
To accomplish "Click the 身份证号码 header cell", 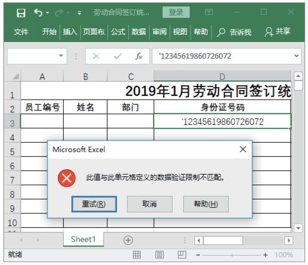I will pos(222,107).
